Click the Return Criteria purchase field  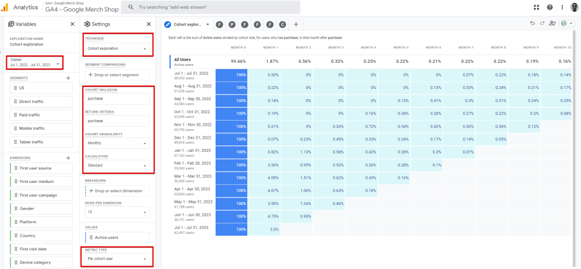point(117,121)
